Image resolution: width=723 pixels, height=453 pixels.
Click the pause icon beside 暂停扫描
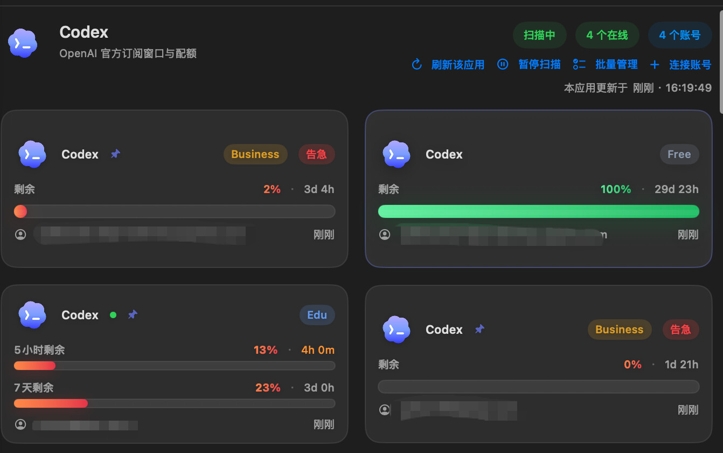[503, 65]
